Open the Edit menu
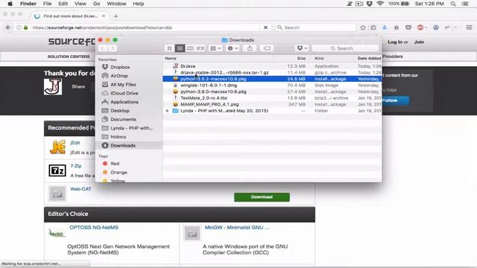 pos(63,4)
